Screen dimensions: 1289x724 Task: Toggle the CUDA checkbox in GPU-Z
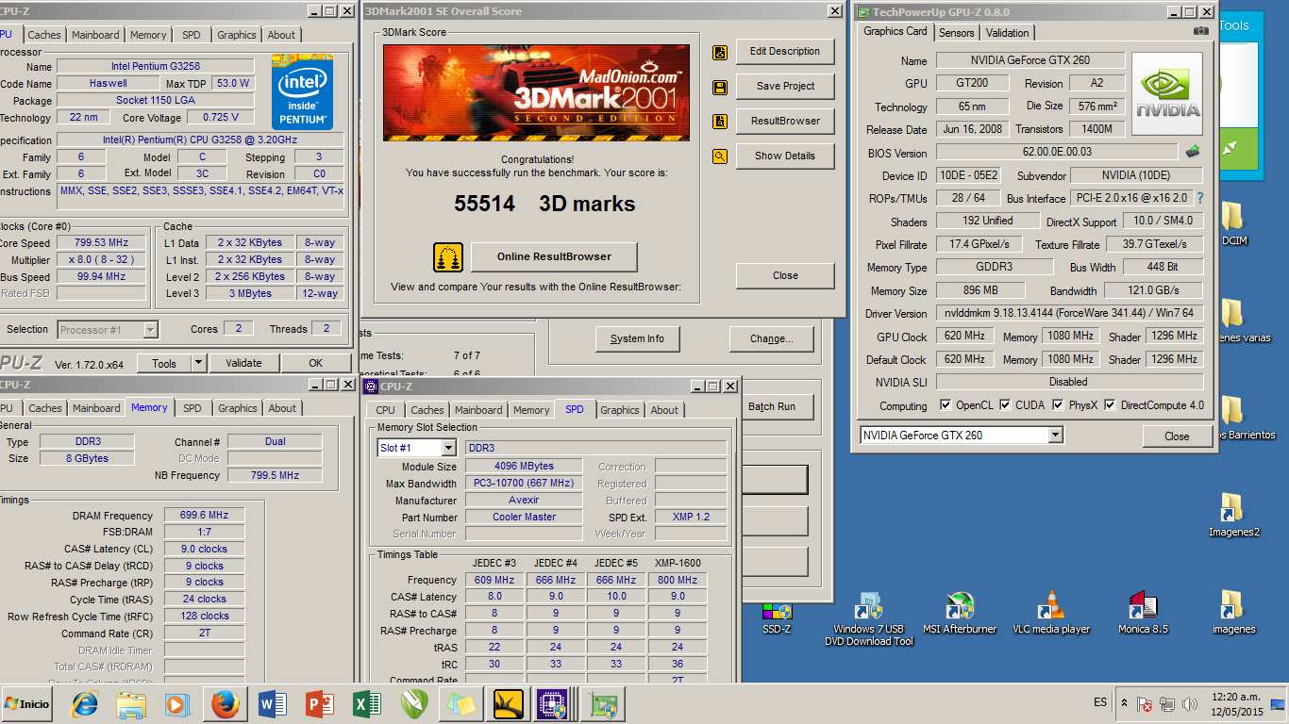click(x=1006, y=405)
